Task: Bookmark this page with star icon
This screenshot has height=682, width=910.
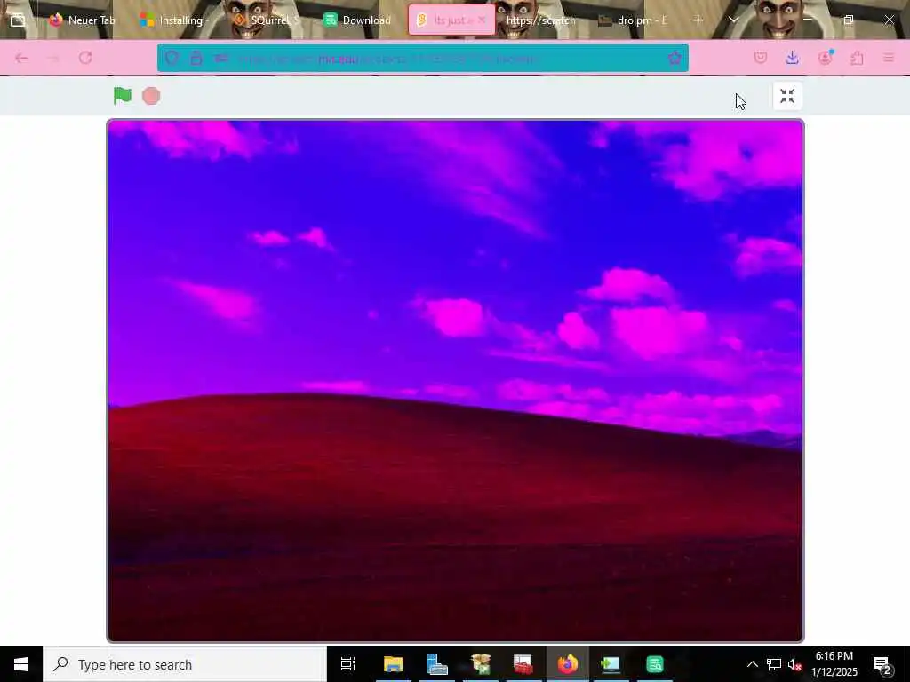Action: tap(675, 58)
